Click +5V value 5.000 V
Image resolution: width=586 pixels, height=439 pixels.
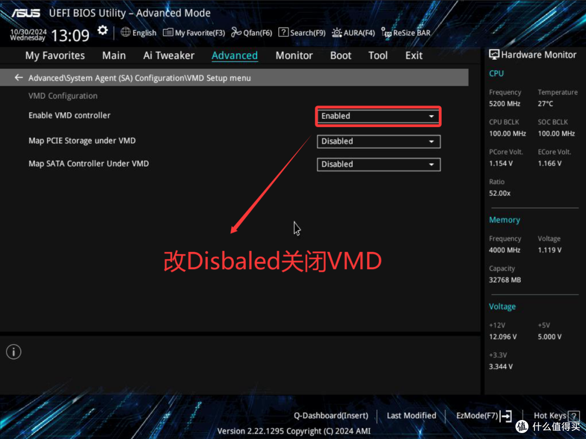(550, 337)
